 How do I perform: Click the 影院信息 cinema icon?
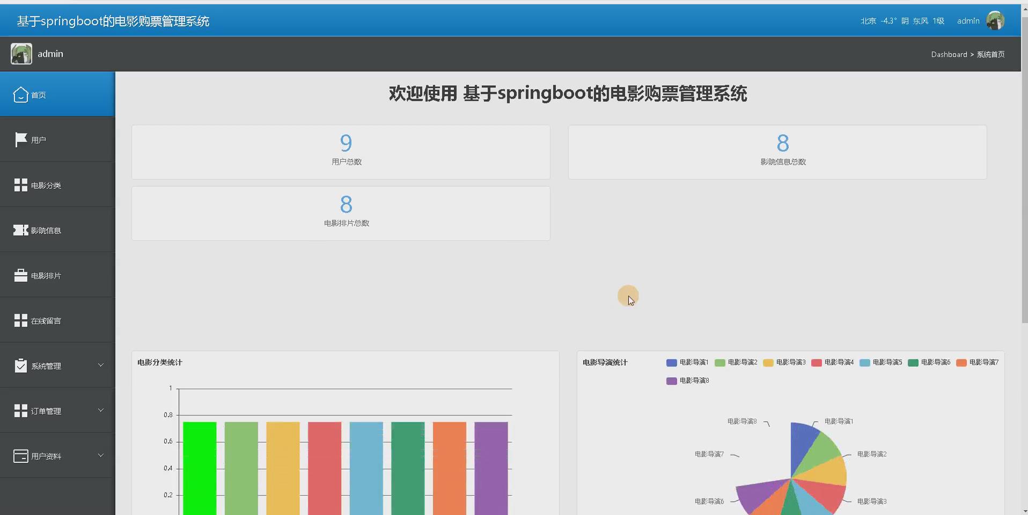click(20, 230)
